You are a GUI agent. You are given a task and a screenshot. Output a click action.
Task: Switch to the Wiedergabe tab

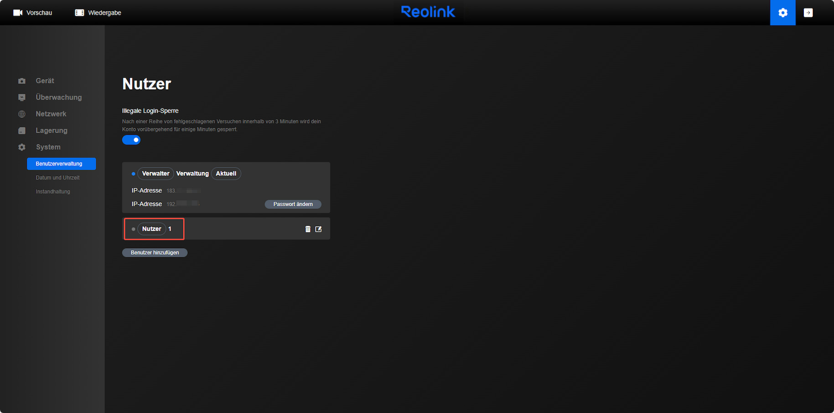98,13
